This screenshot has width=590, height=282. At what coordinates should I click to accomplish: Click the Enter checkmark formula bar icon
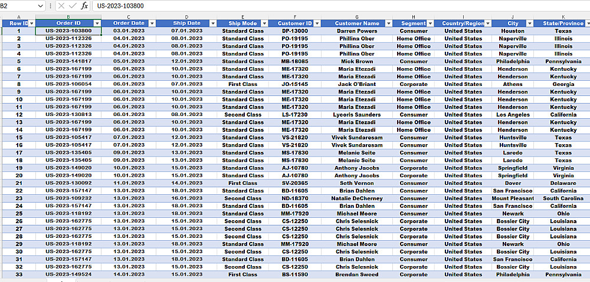73,6
